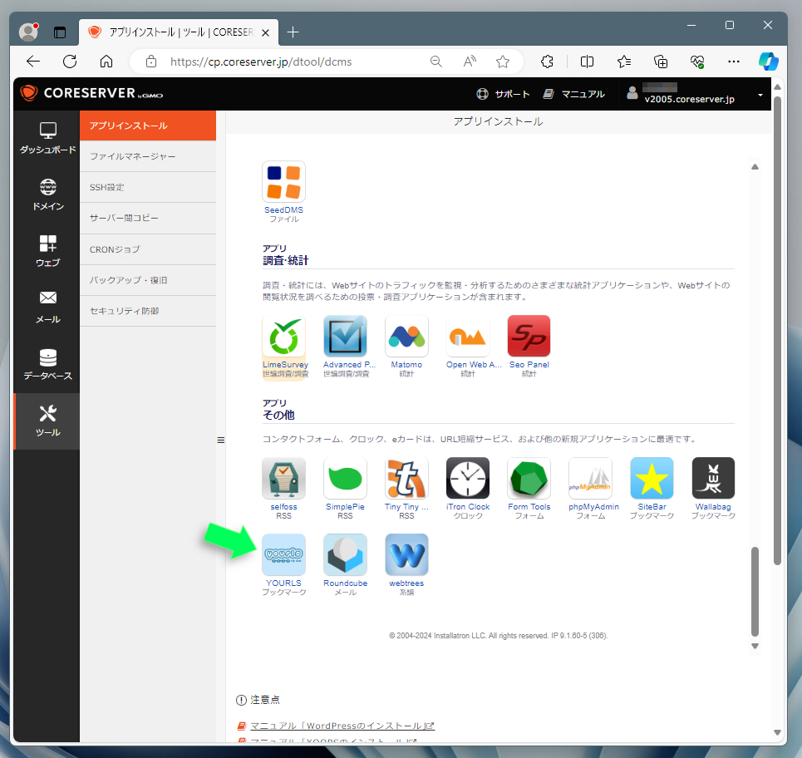Go to browser Home
802x758 pixels.
tap(106, 62)
